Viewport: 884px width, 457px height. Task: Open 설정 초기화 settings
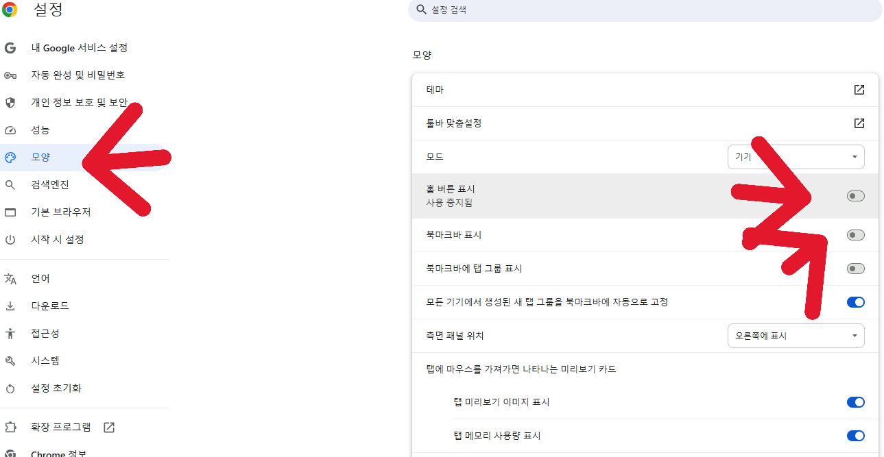click(10, 387)
